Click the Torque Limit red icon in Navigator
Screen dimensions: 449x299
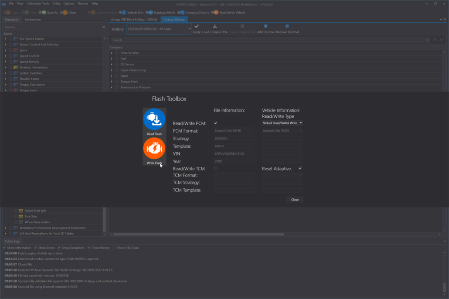click(16, 90)
